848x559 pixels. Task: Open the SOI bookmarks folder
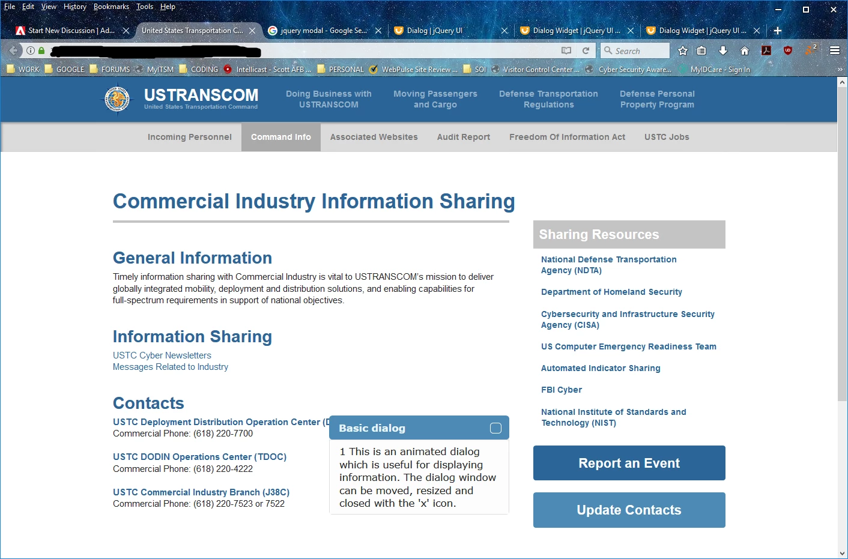(474, 70)
